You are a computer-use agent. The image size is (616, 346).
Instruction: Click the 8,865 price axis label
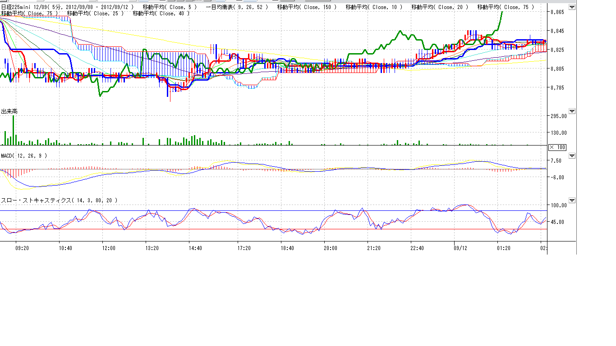[557, 12]
